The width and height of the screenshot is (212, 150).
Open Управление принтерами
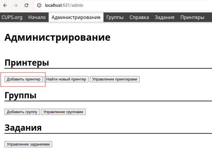114,79
